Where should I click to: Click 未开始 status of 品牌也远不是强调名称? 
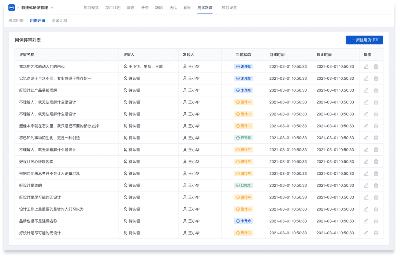[x=243, y=221]
